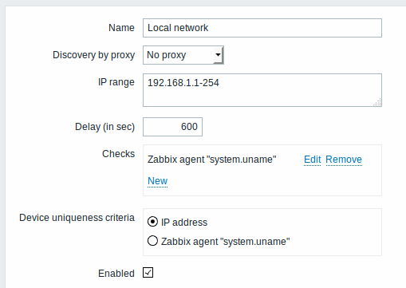Screen dimensions: 406x288
Task: Click the IP range textarea resize grip
Action: (x=377, y=102)
